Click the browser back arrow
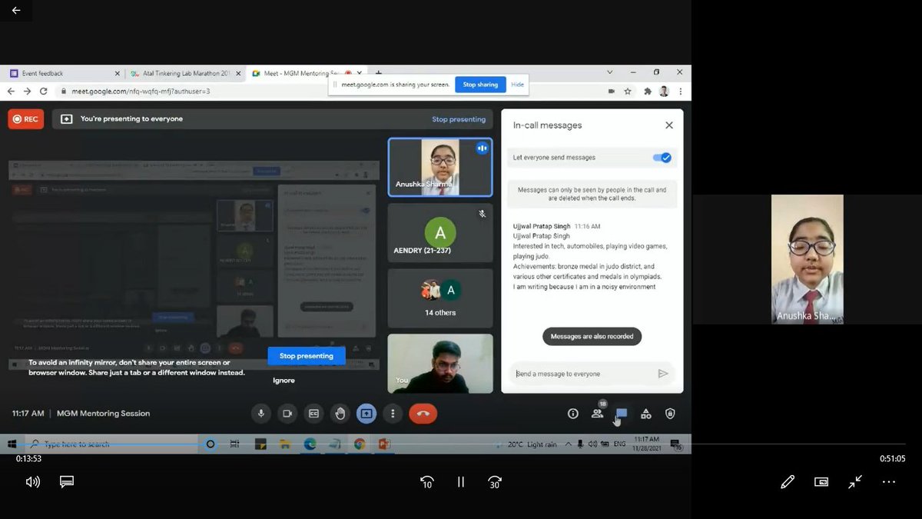This screenshot has height=519, width=922. [x=12, y=91]
